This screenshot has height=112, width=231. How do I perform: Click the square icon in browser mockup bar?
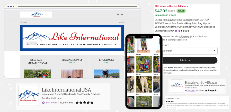coord(11,6)
